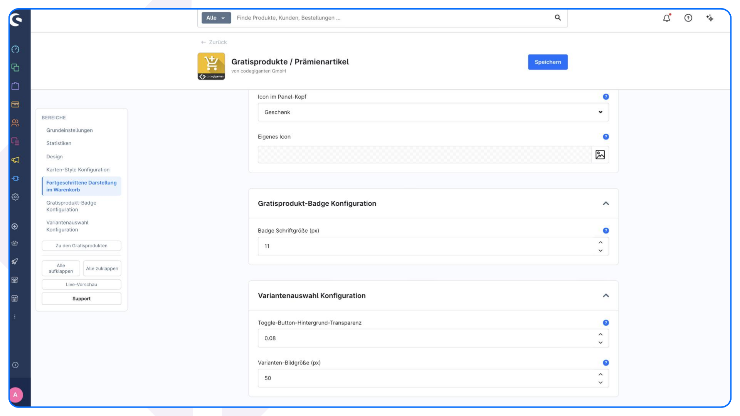Decrease Toggle-Button-Hintergrund-Transparenz value
The image size is (740, 416).
(600, 342)
